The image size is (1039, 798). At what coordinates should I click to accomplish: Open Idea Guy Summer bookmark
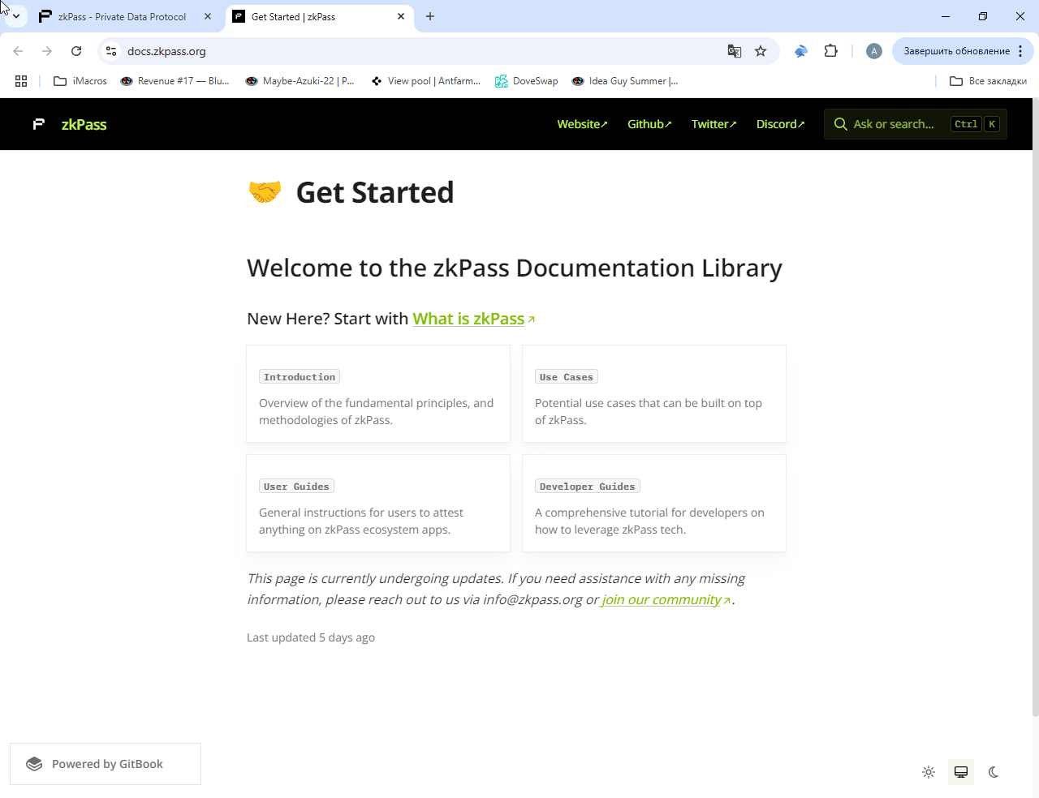(625, 81)
